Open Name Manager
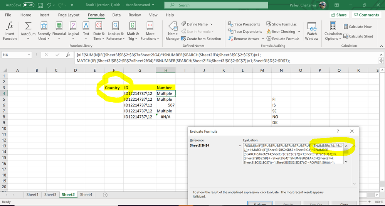Viewport: 385px width, 206px height. coord(172,31)
